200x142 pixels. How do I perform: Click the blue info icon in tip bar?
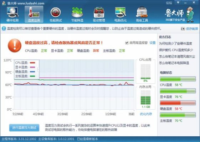4,28
